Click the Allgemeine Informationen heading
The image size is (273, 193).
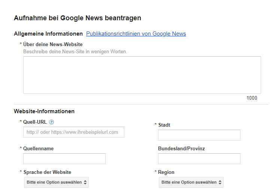tap(48, 34)
